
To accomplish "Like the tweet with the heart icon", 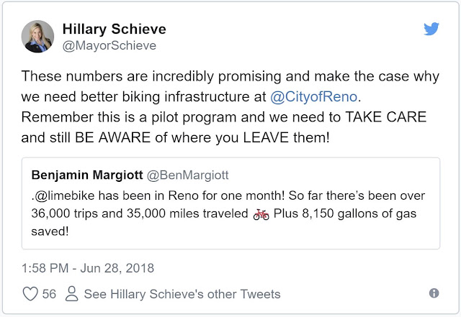I will tap(30, 294).
